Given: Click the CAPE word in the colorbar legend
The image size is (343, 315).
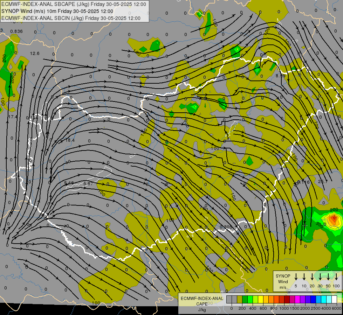Looking at the screenshot, I should (202, 304).
